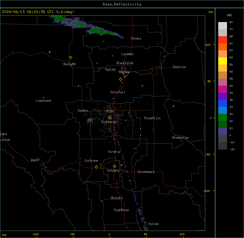The width and height of the screenshot is (244, 238).
Task: Click the Blackfalds city label
Action: (x=125, y=63)
